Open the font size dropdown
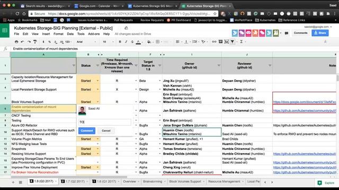The image size is (339, 190). point(108,42)
